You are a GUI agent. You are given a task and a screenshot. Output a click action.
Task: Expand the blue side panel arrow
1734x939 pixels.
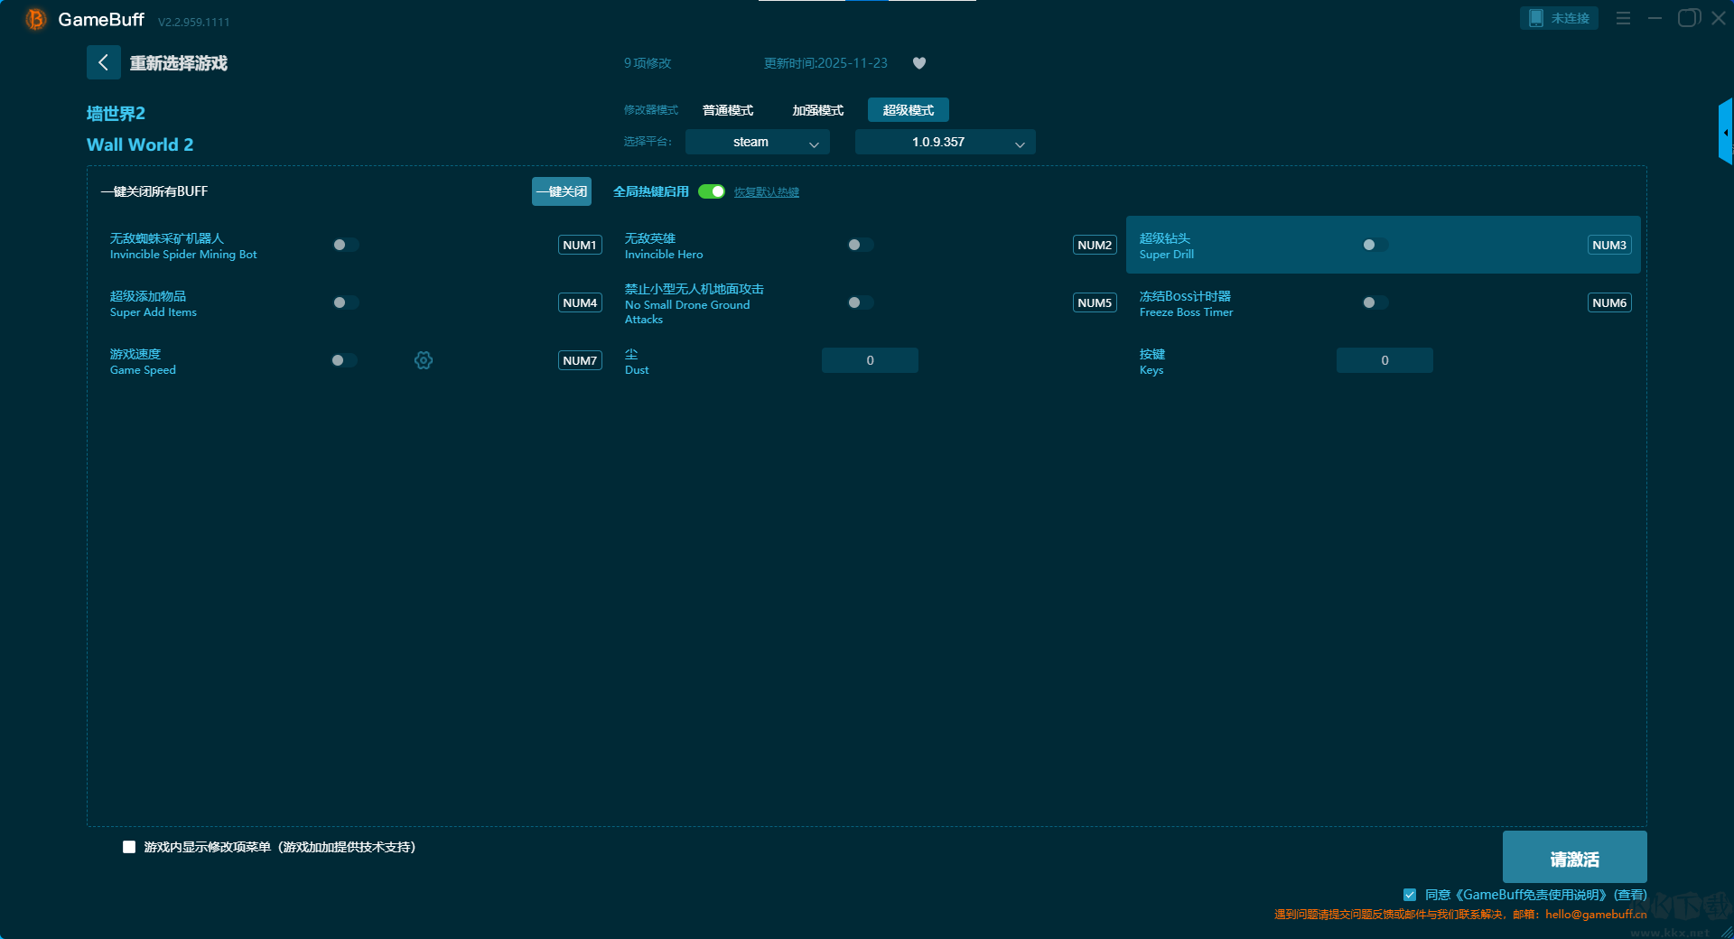pyautogui.click(x=1725, y=133)
